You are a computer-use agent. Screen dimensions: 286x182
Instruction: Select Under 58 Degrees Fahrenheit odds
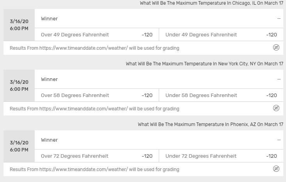(221, 95)
